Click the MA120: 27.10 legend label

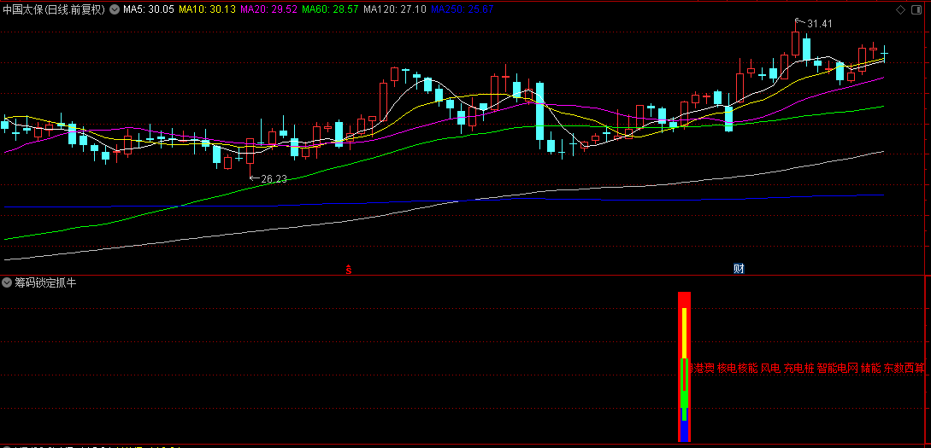(395, 9)
